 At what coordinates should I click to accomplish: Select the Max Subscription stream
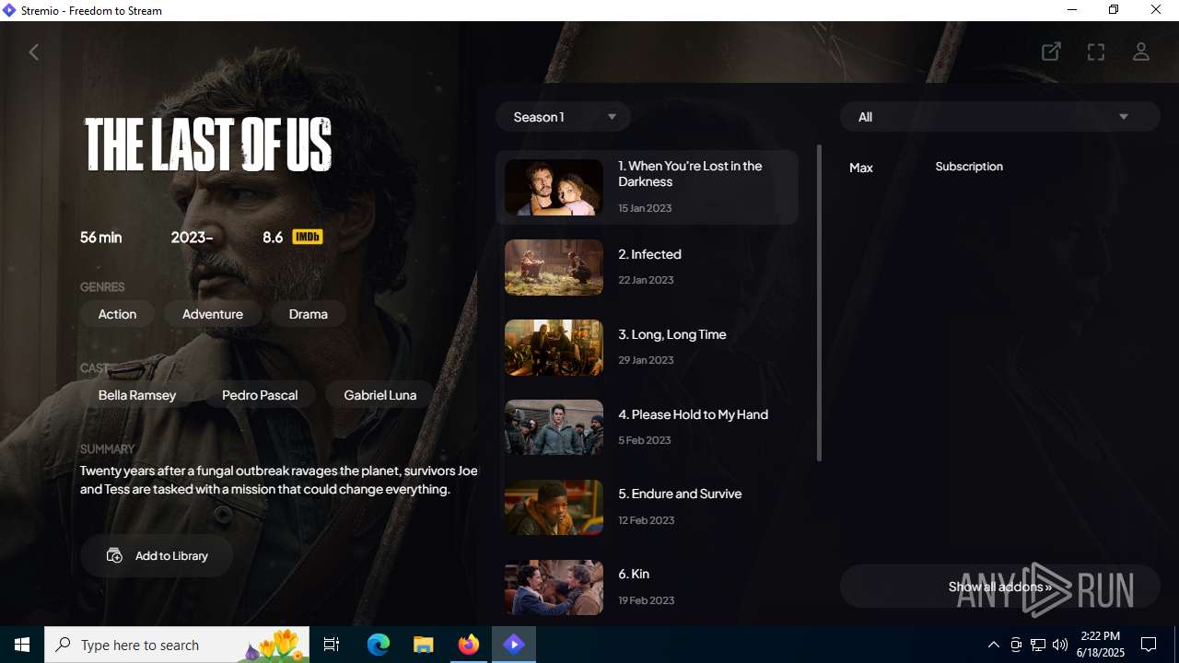tap(999, 167)
